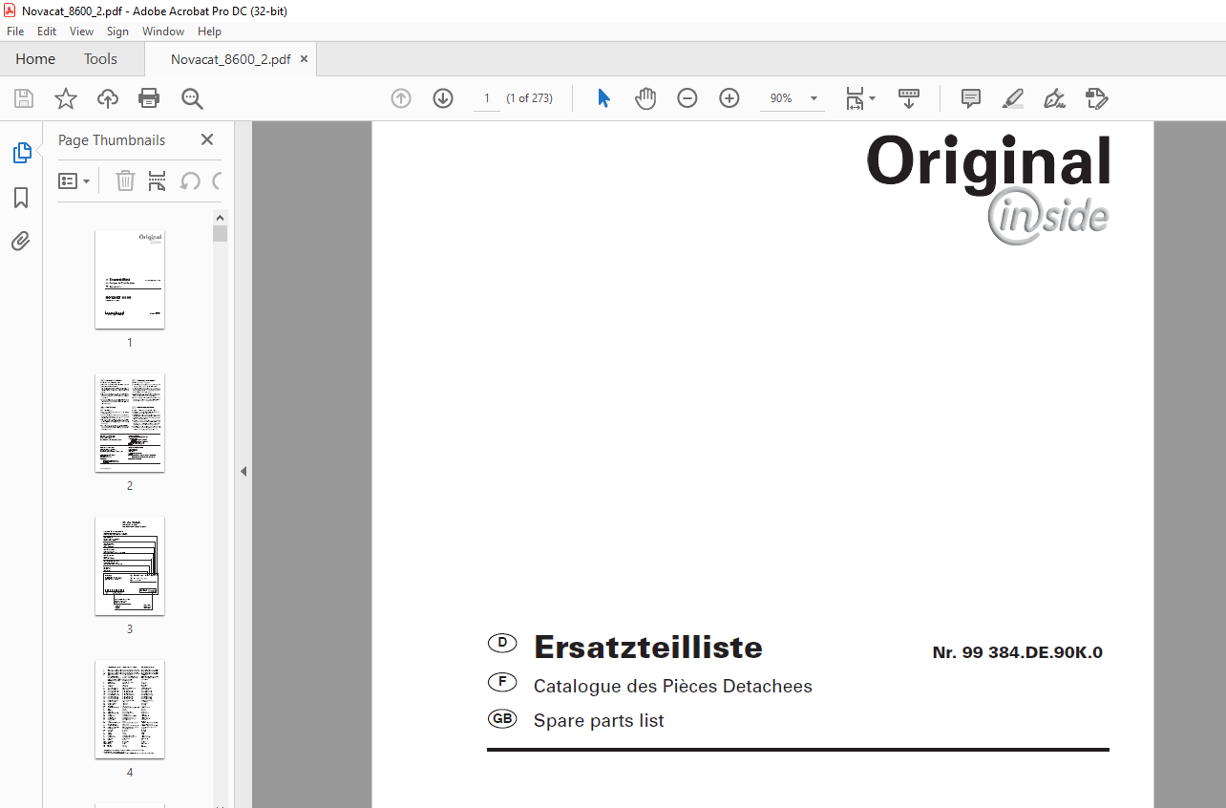Click the Save file icon
This screenshot has width=1226, height=808.
point(24,98)
